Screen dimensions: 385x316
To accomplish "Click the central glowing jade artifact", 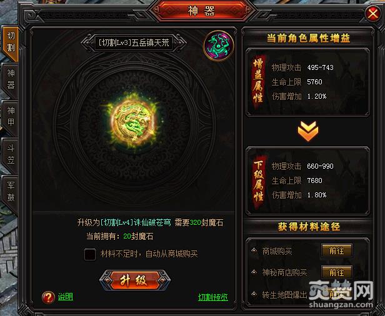I will click(x=133, y=121).
